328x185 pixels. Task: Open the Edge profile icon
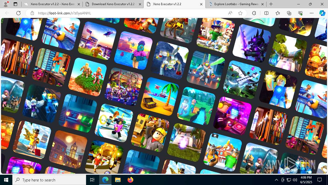coord(6,4)
